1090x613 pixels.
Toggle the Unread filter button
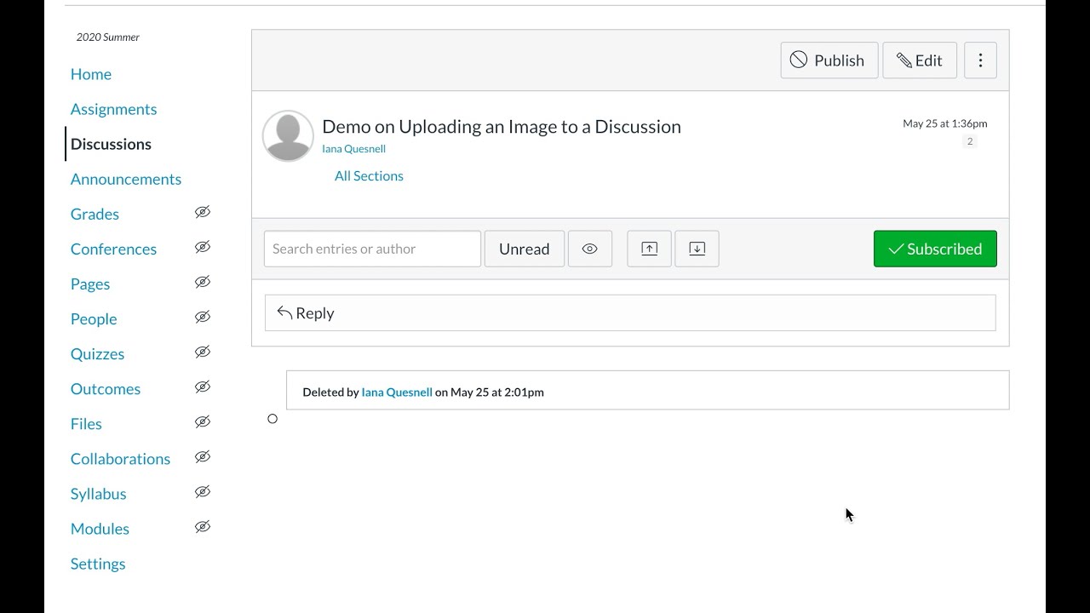(524, 249)
